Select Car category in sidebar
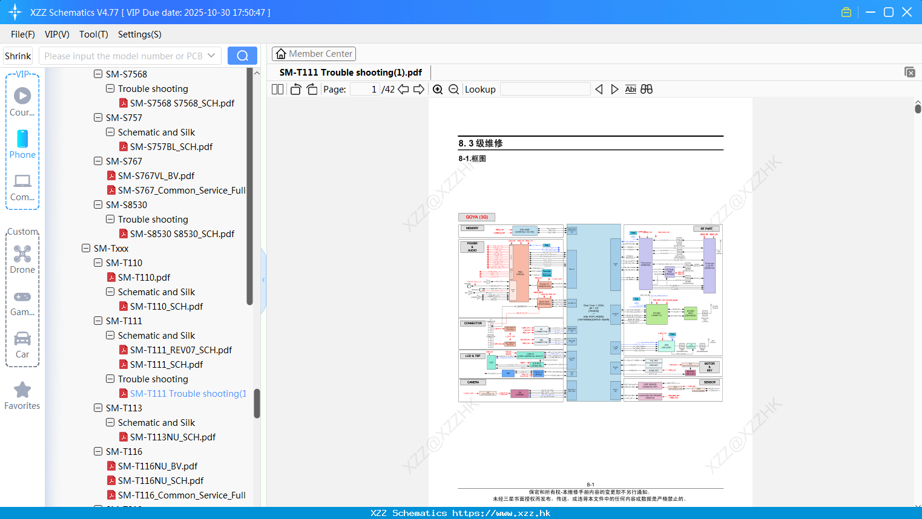The width and height of the screenshot is (922, 519). (x=22, y=345)
